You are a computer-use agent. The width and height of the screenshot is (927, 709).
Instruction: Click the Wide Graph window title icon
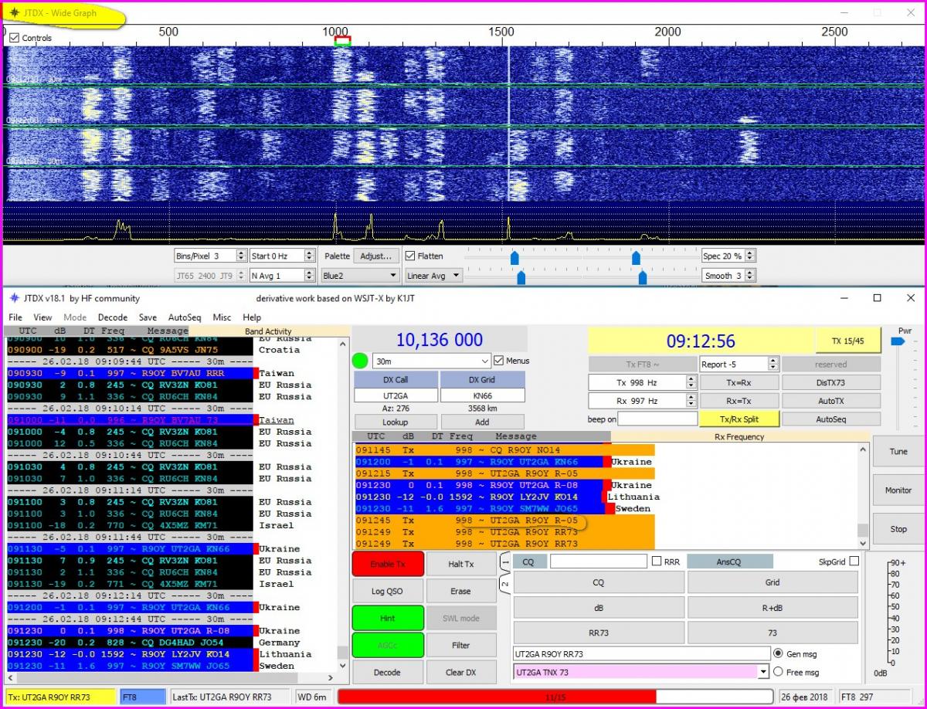(x=14, y=13)
